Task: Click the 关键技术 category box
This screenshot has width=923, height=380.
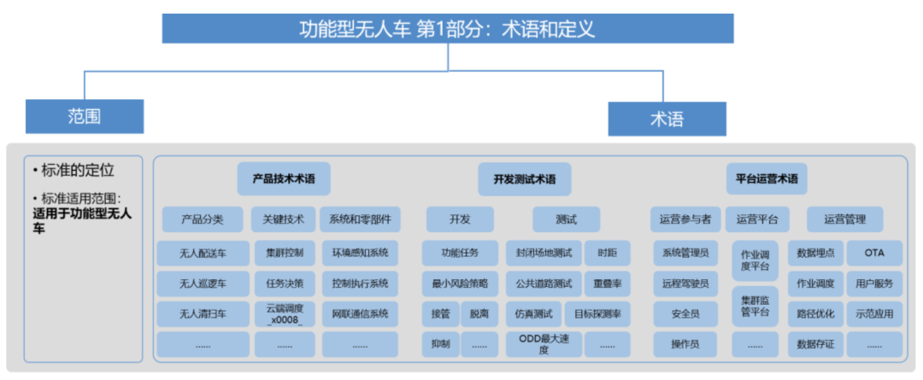Action: [x=284, y=219]
